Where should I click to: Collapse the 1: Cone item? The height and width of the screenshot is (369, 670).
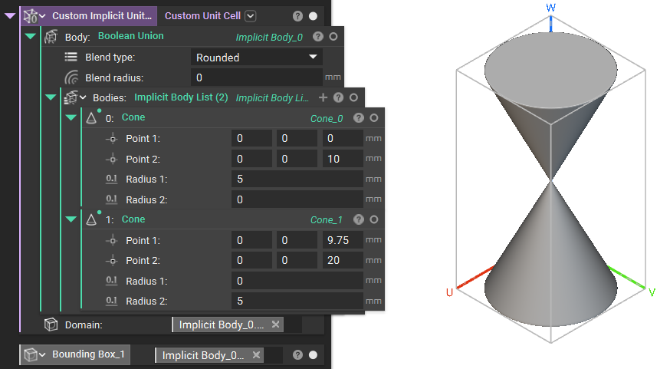tap(71, 219)
